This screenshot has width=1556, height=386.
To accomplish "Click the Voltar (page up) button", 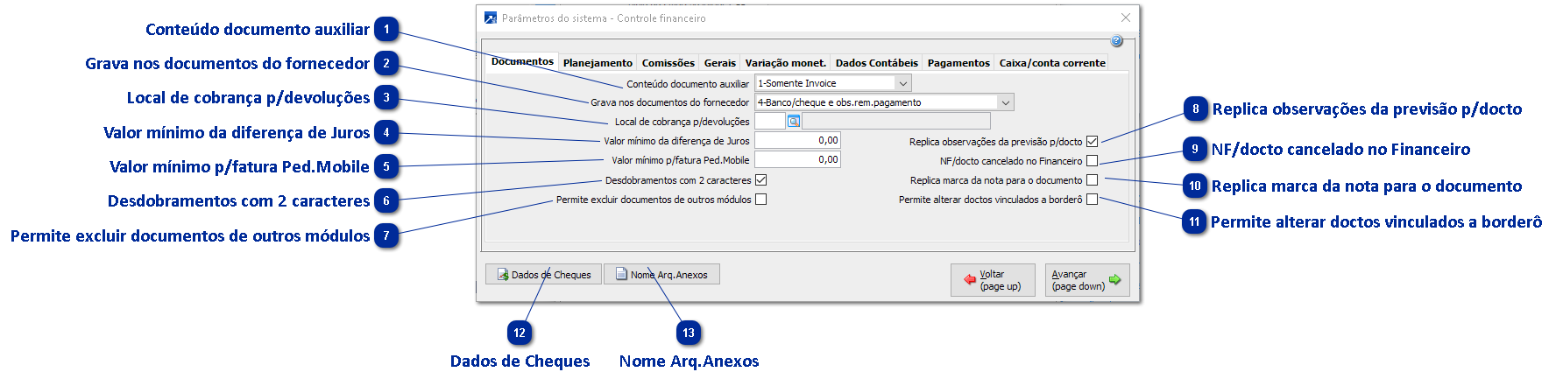I will (993, 280).
